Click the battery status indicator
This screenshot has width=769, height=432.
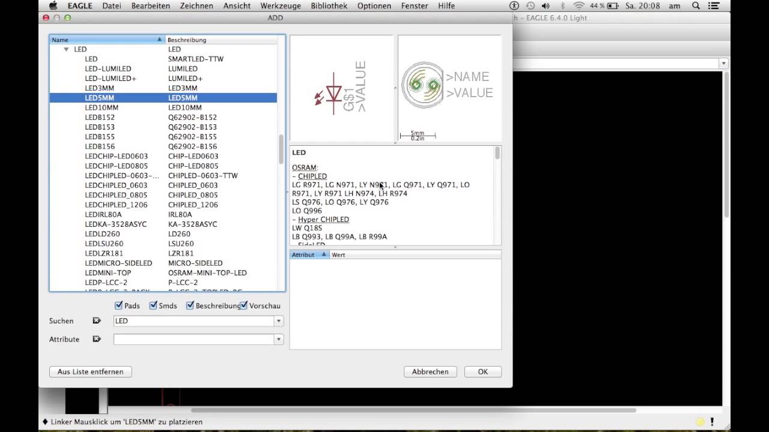pyautogui.click(x=606, y=5)
